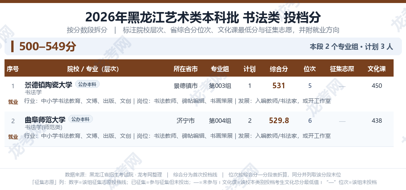Click the 征集志愿 column header
Screen dimensions: 406x190
tap(342, 69)
